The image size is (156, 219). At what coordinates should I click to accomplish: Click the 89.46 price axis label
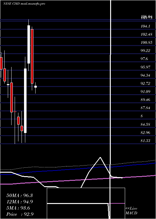pyautogui.click(x=145, y=100)
